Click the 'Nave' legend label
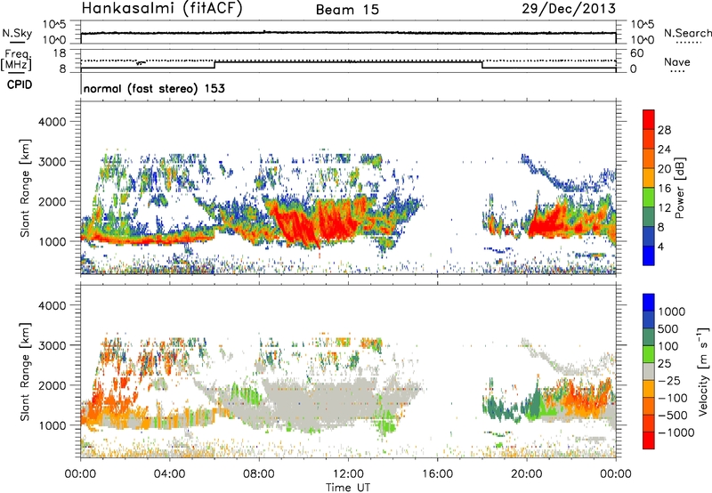712x493 pixels. tap(677, 61)
